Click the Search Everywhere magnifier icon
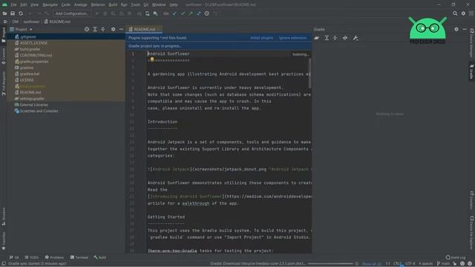 click(x=455, y=13)
